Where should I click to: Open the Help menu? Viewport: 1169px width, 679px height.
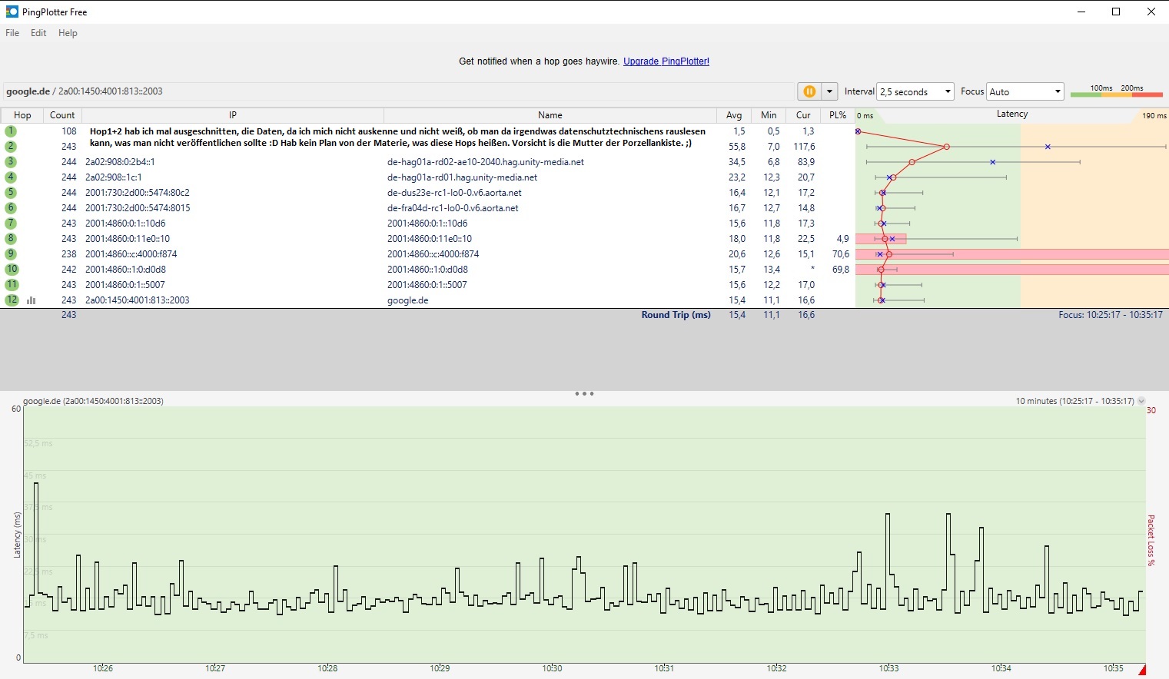tap(68, 33)
